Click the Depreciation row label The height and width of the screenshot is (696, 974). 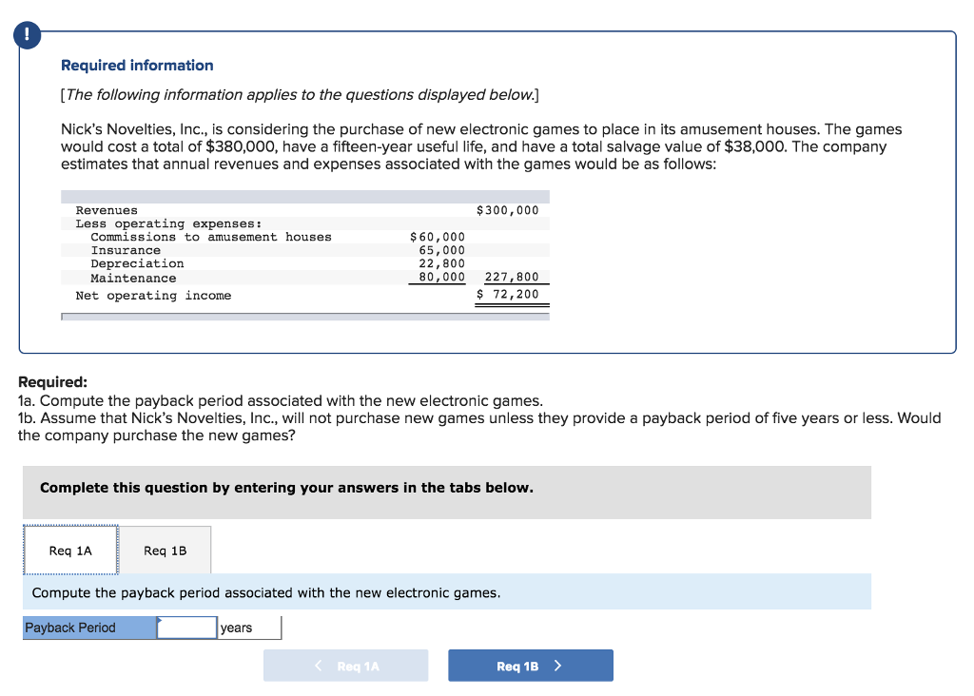click(137, 263)
